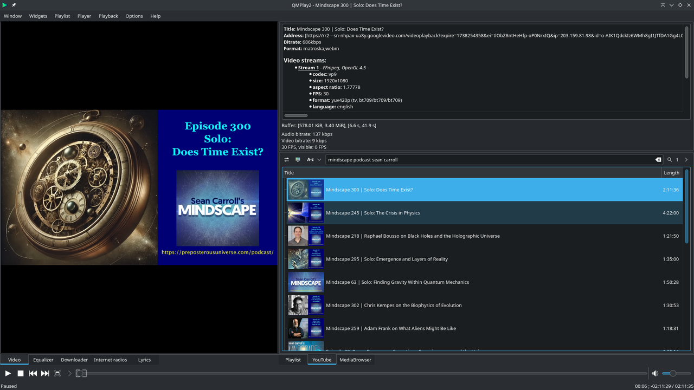Click thumbnail of Mindscape 63 Finding Gravity
Image resolution: width=694 pixels, height=390 pixels.
306,282
